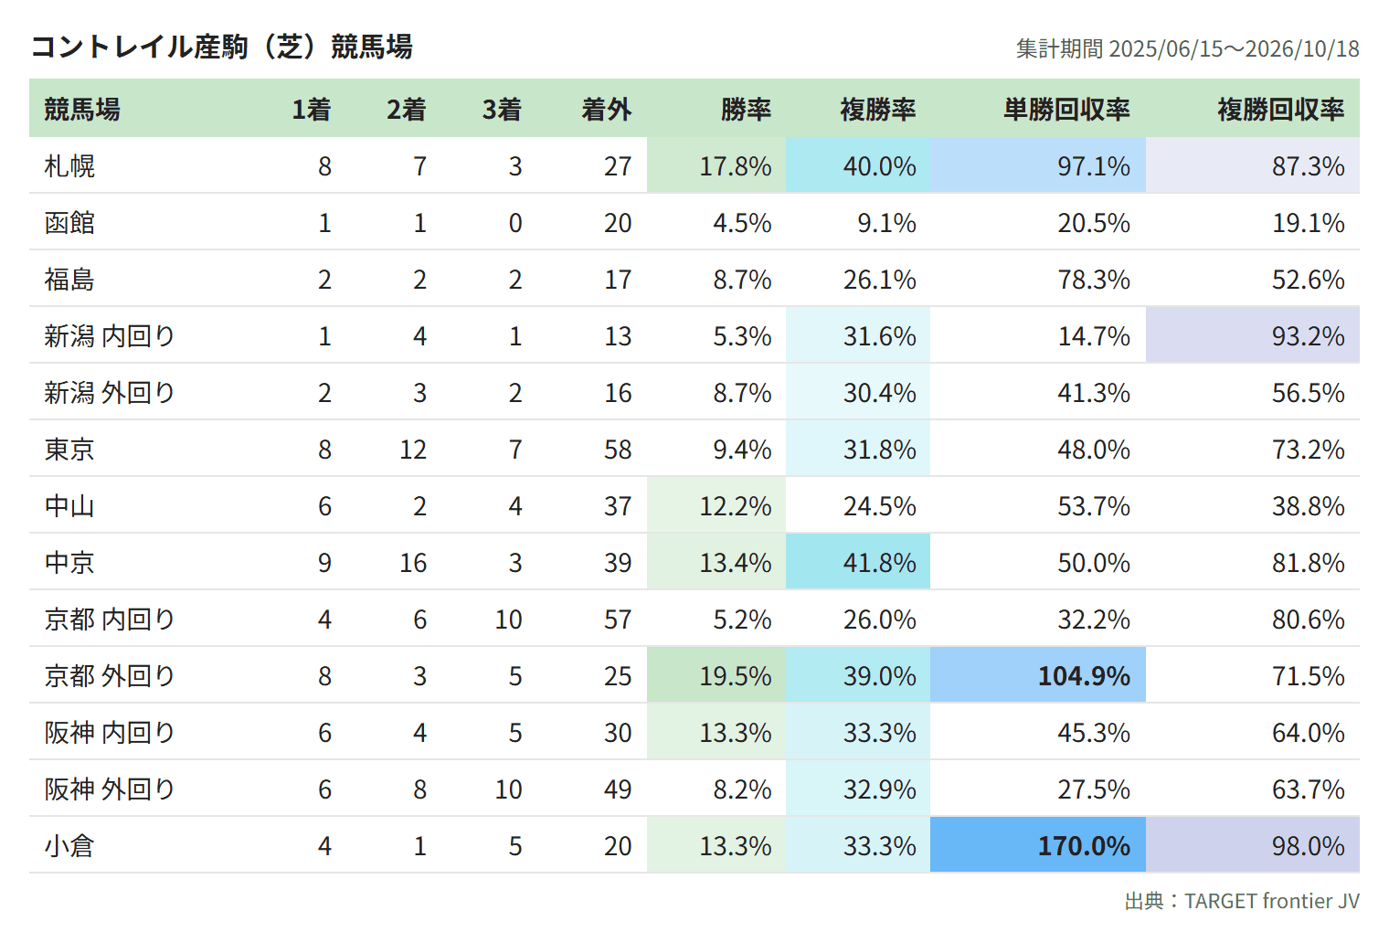
Task: Click the title コントレイル産駒（芝）競馬場
Action: pos(222,47)
